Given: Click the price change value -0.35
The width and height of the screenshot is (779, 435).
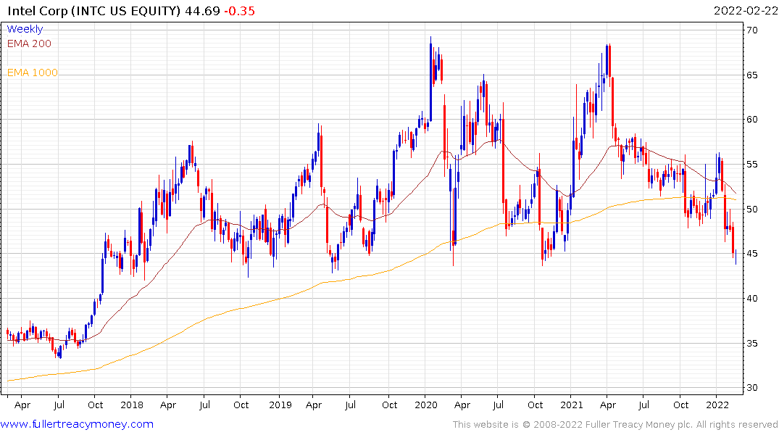Looking at the screenshot, I should coord(239,11).
